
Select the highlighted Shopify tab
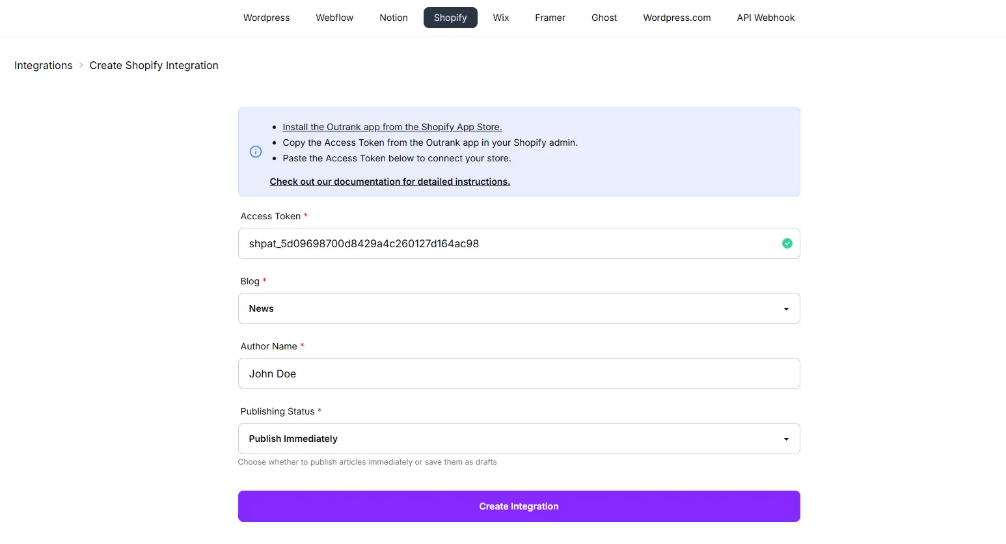pos(450,18)
